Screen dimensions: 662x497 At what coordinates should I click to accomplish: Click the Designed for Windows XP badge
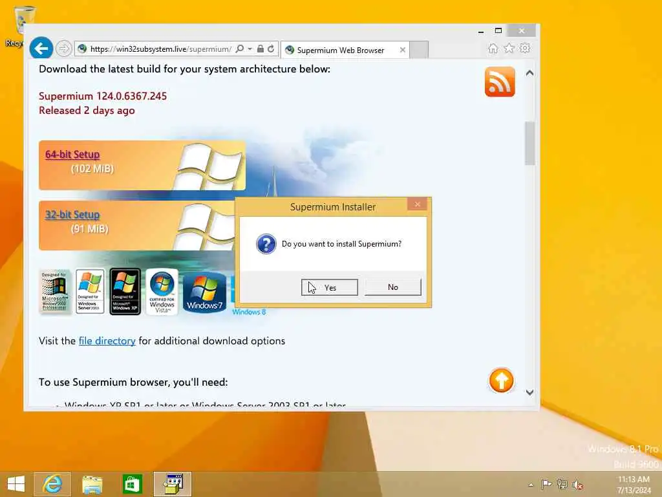[125, 291]
